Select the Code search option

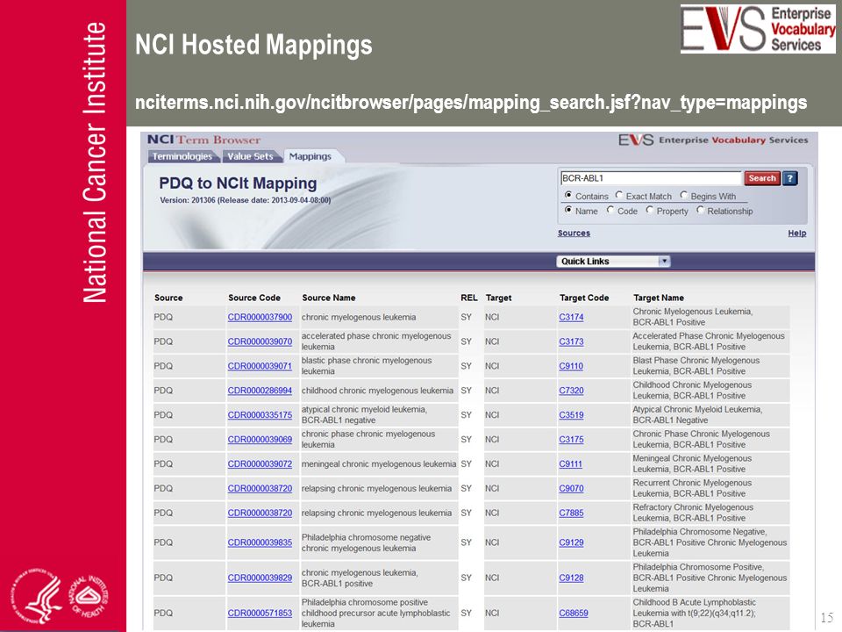click(610, 210)
